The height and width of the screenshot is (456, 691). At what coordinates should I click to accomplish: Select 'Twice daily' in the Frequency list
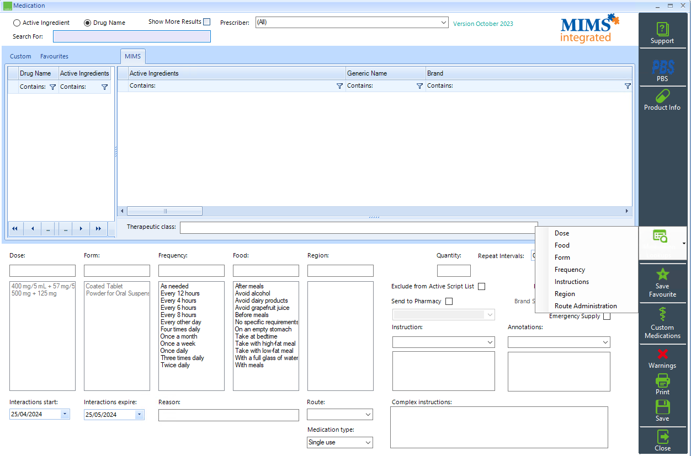point(175,365)
